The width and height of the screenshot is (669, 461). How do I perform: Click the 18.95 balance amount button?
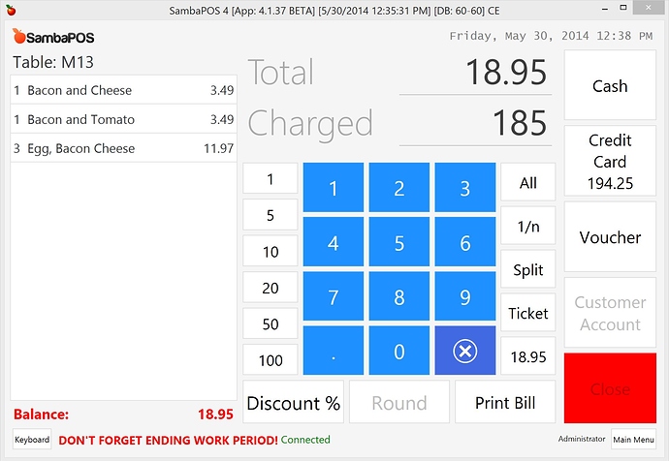point(528,356)
